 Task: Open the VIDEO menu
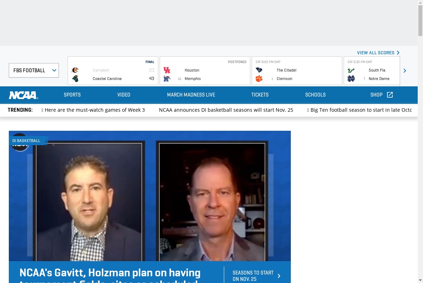[124, 95]
